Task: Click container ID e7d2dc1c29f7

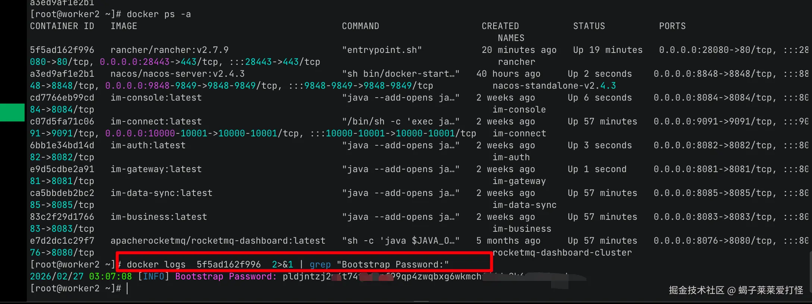Action: click(62, 241)
